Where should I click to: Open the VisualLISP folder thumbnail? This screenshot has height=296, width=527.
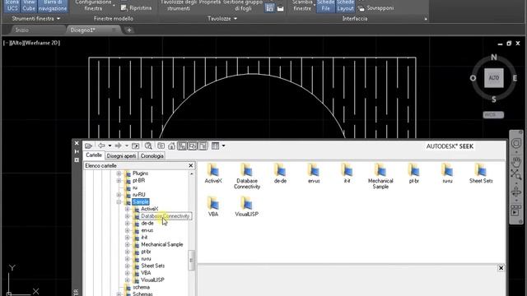coord(247,206)
